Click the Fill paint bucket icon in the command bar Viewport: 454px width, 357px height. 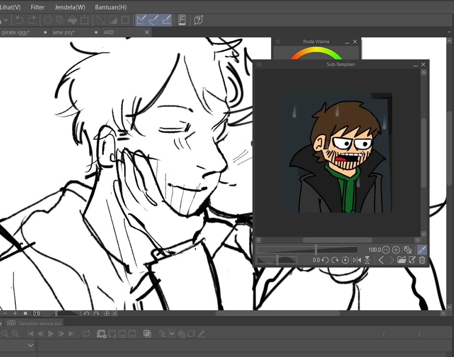tap(72, 20)
